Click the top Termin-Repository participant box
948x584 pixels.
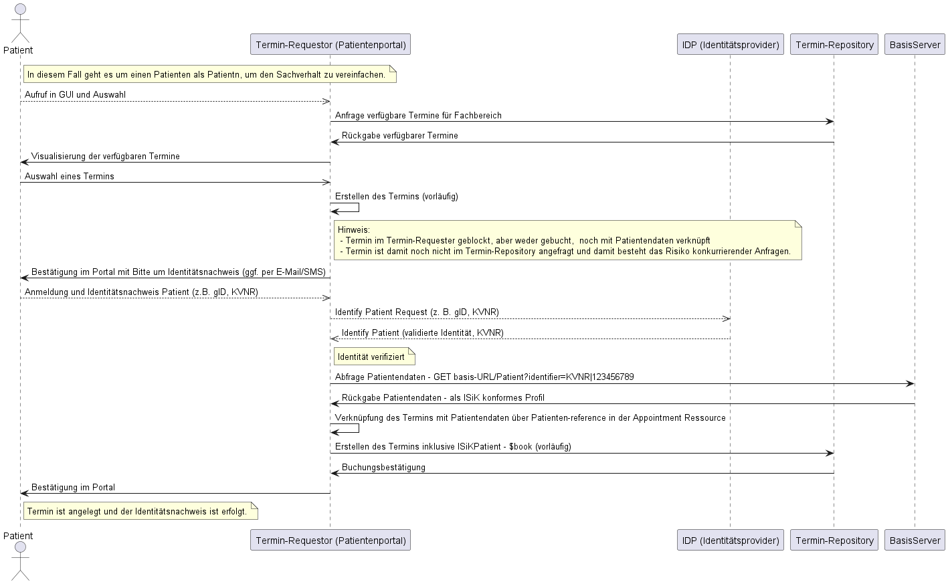point(834,45)
